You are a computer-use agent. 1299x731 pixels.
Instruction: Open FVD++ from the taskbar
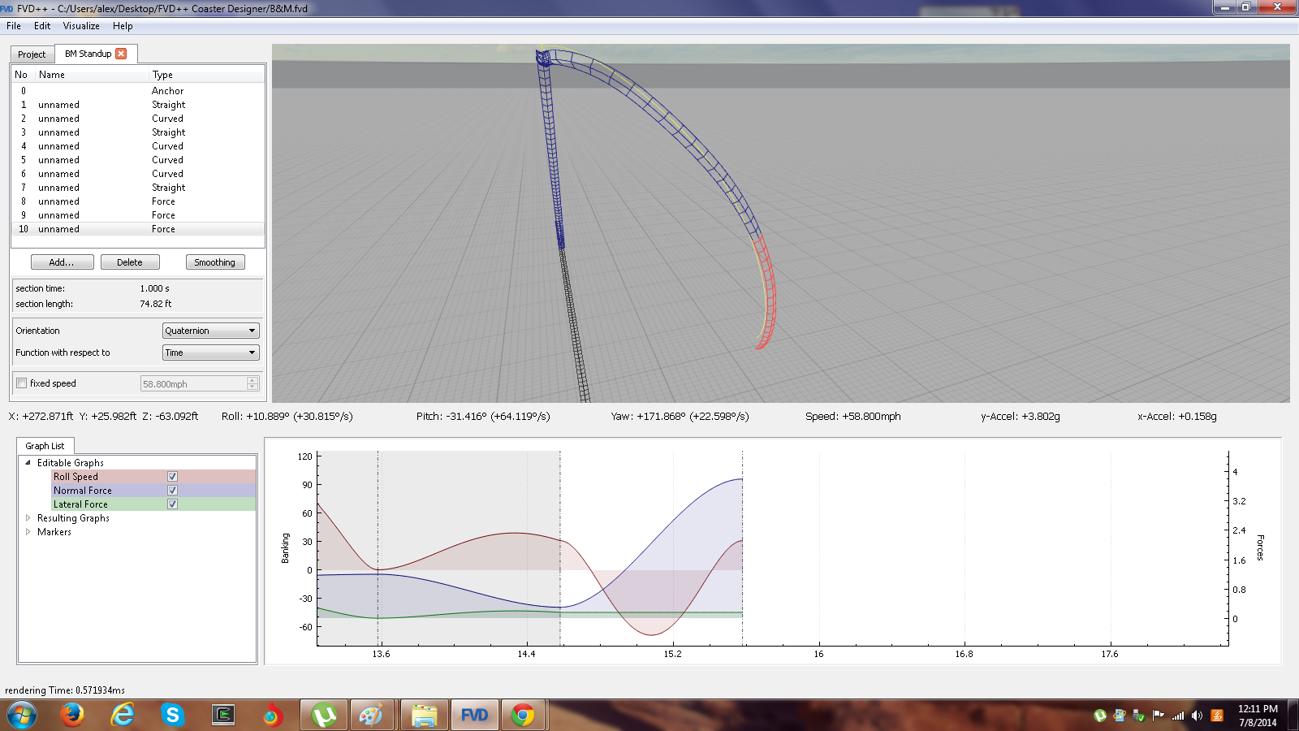474,716
